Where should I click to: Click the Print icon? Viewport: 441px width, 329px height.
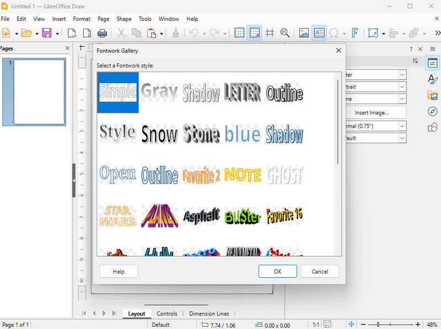click(x=102, y=33)
